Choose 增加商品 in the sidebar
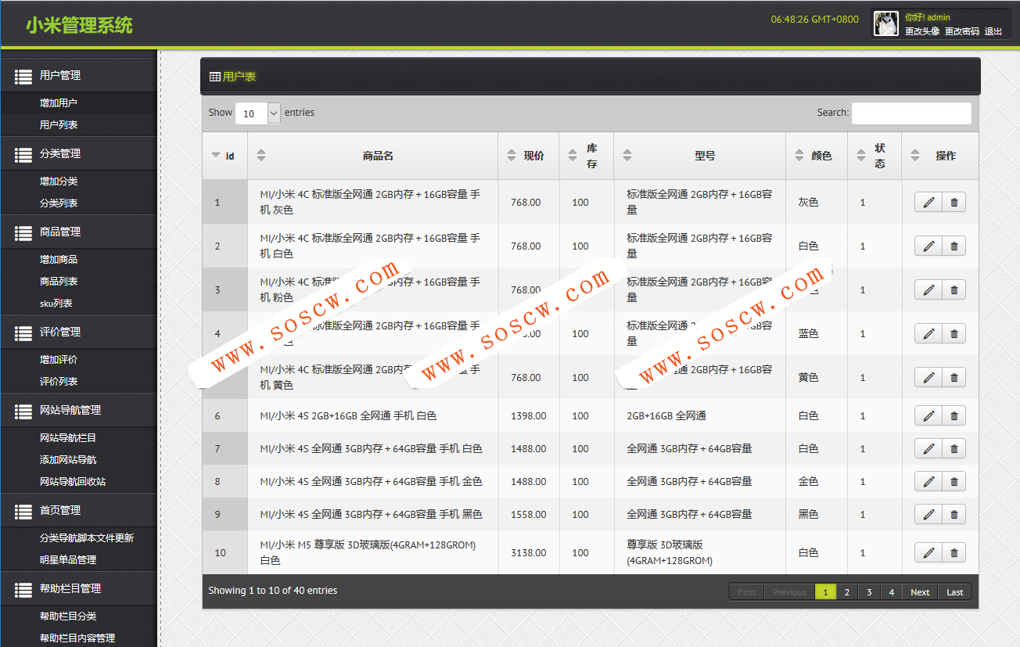 59,260
